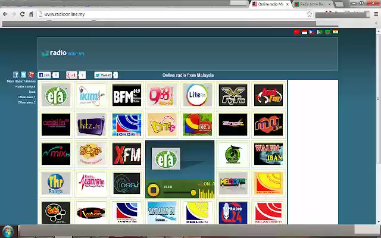Open the Kuala Lumpur stations link
This screenshot has height=238, width=381.
pyautogui.click(x=25, y=87)
